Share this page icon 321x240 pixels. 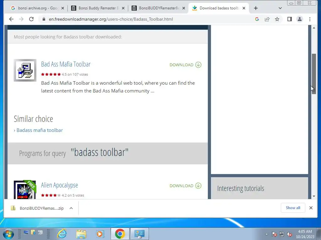tap(267, 19)
